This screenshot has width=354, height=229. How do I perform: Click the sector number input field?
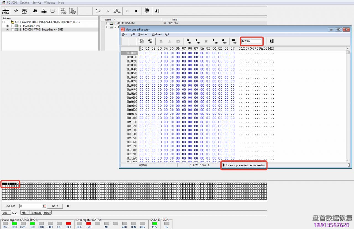click(251, 41)
